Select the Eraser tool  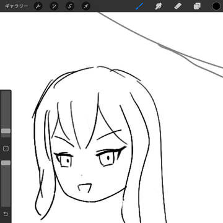(178, 6)
